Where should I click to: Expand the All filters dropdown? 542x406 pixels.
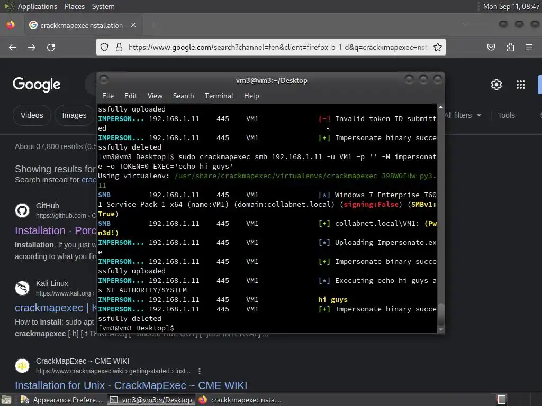[463, 115]
